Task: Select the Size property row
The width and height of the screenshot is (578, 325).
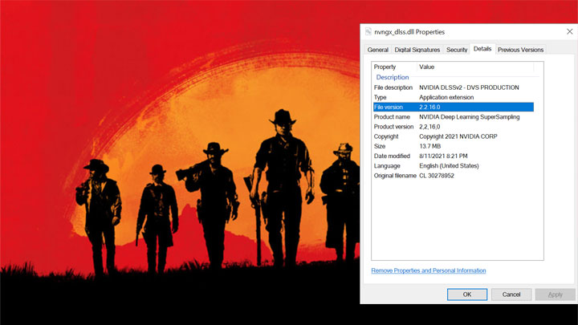Action: coord(454,146)
